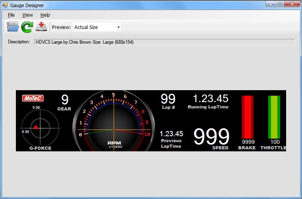Open the View menu
302x199 pixels.
coord(27,15)
